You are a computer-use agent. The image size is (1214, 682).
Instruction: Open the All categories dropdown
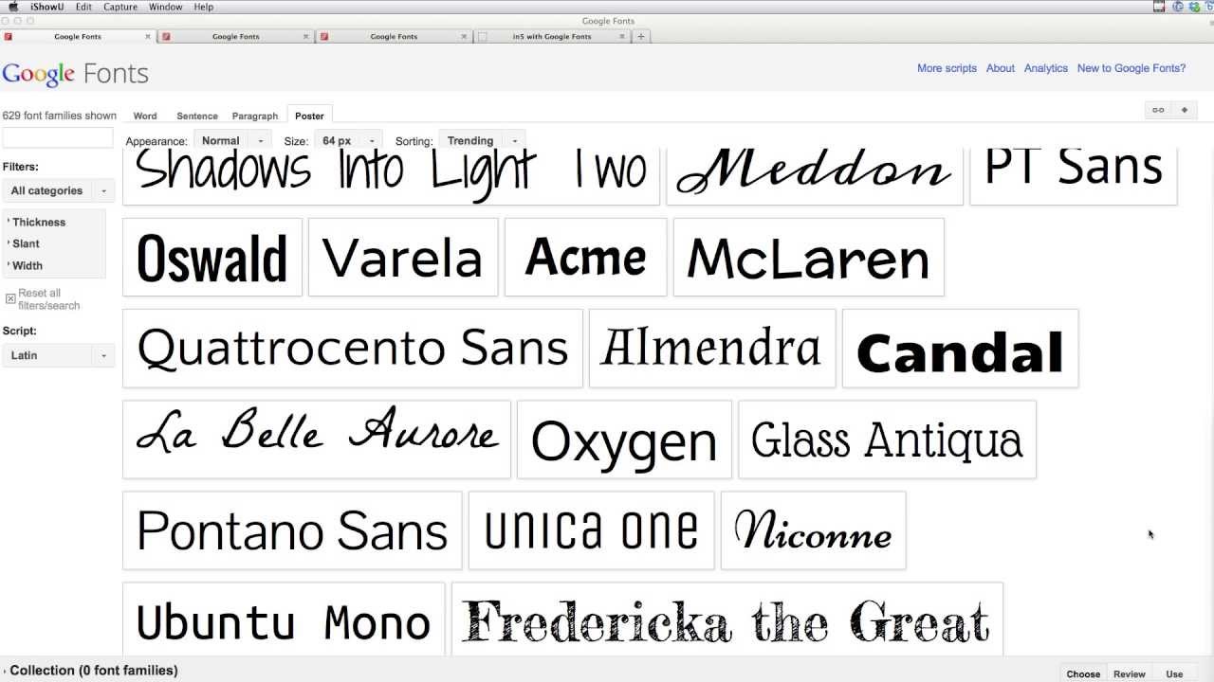pos(58,190)
